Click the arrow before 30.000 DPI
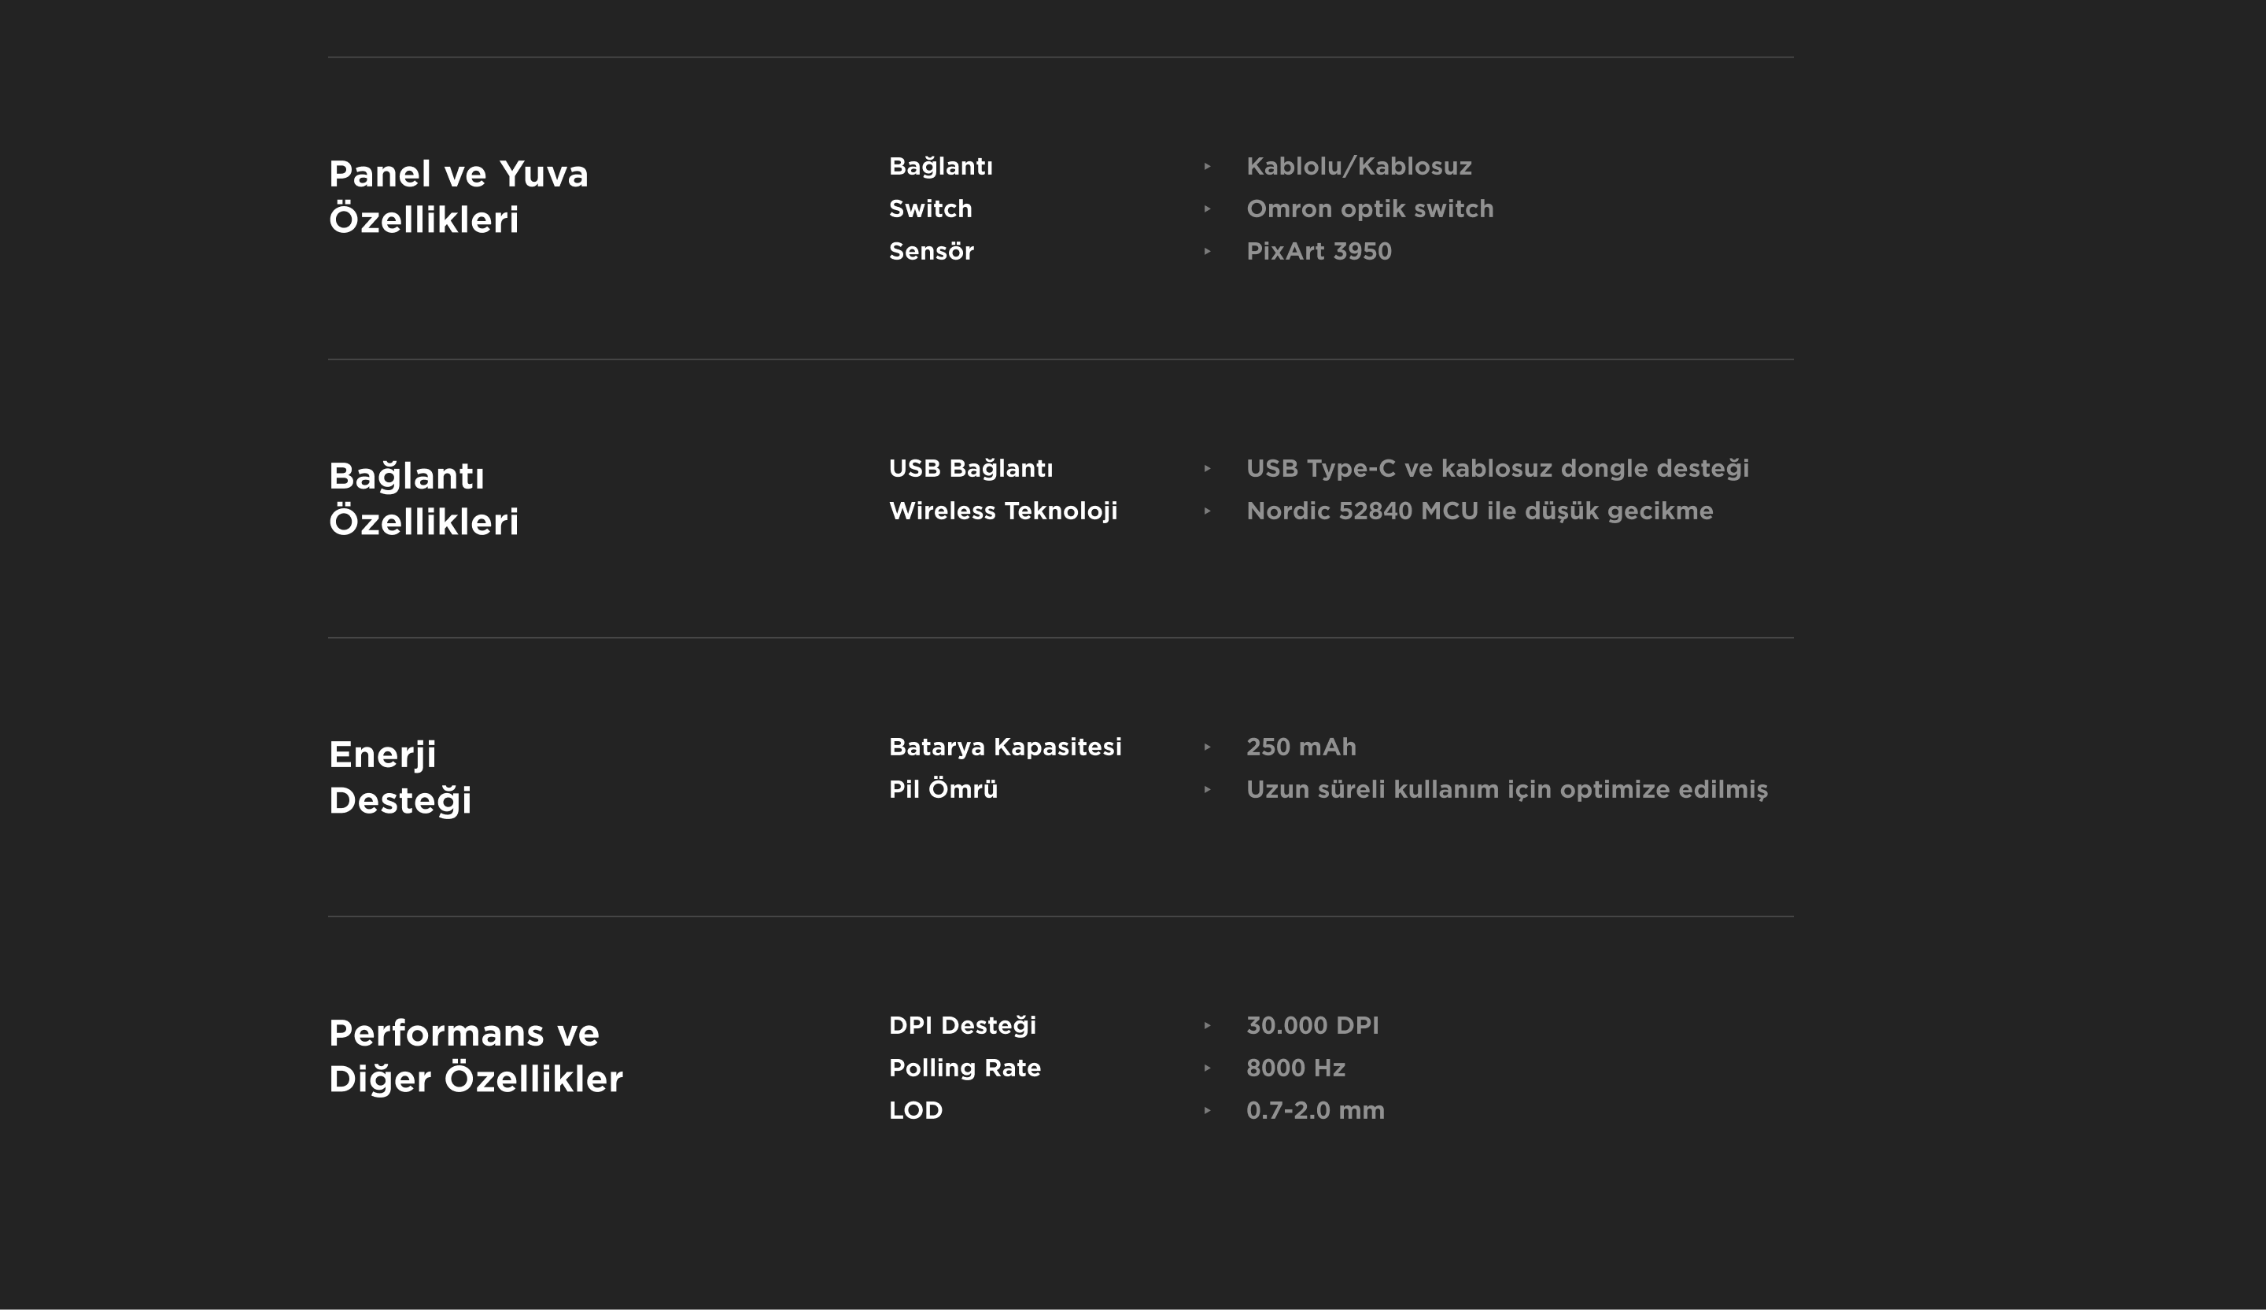Image resolution: width=2266 pixels, height=1310 pixels. point(1207,1026)
